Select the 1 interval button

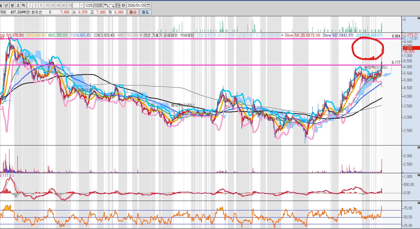point(30,5)
